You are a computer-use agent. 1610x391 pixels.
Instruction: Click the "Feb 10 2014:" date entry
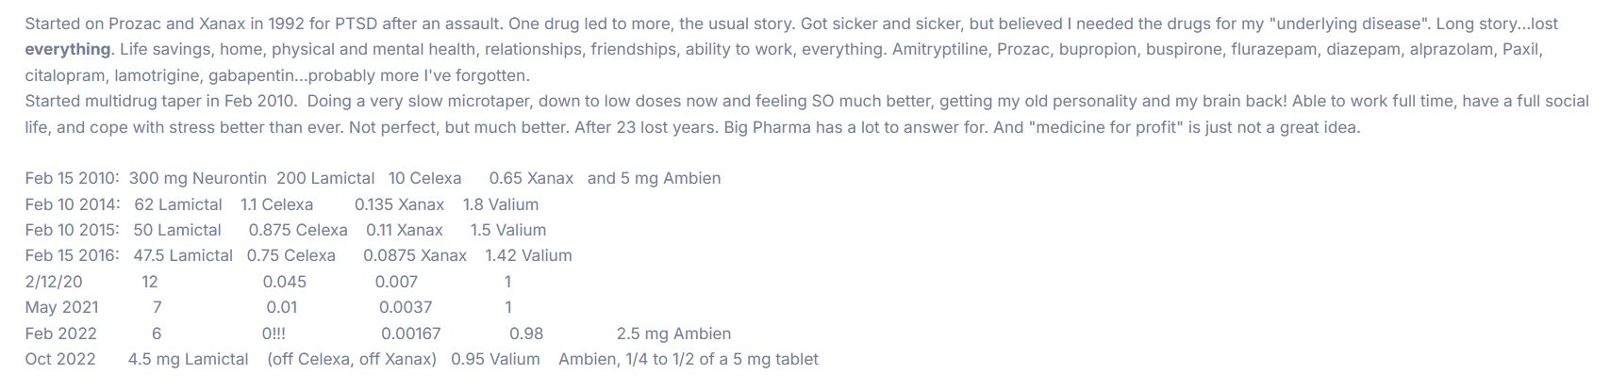click(73, 204)
